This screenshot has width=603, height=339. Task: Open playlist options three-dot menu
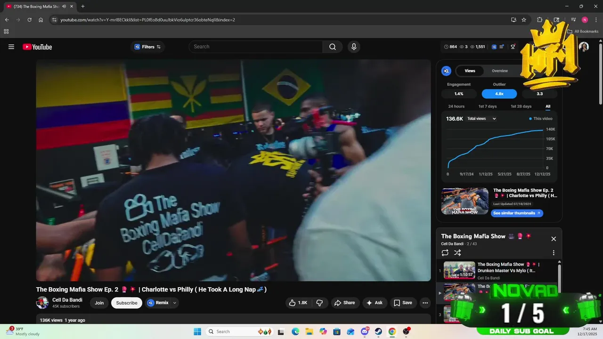pos(554,253)
